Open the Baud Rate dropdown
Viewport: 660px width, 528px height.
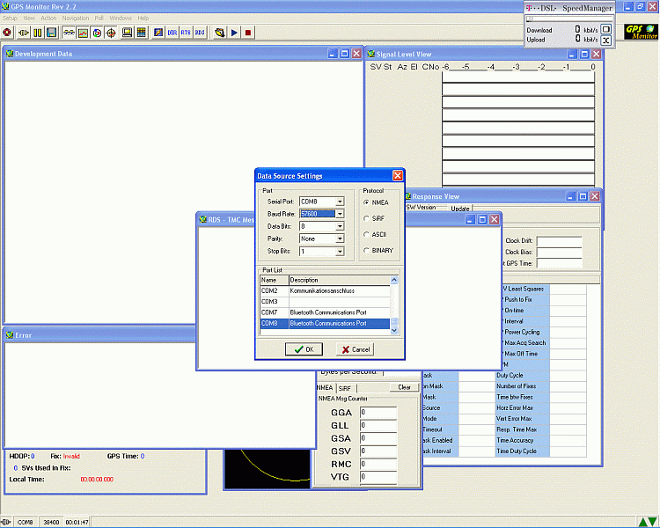click(340, 214)
